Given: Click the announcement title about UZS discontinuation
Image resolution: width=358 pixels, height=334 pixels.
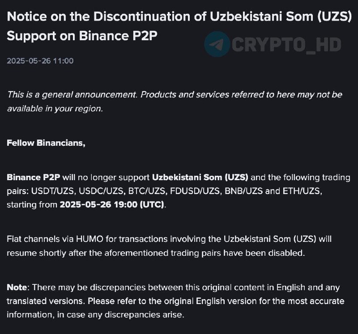Looking at the screenshot, I should pyautogui.click(x=179, y=26).
